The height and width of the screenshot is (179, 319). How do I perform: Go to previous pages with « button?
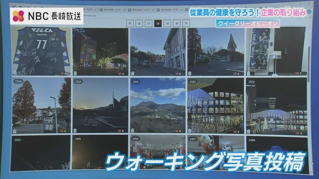click(x=130, y=23)
